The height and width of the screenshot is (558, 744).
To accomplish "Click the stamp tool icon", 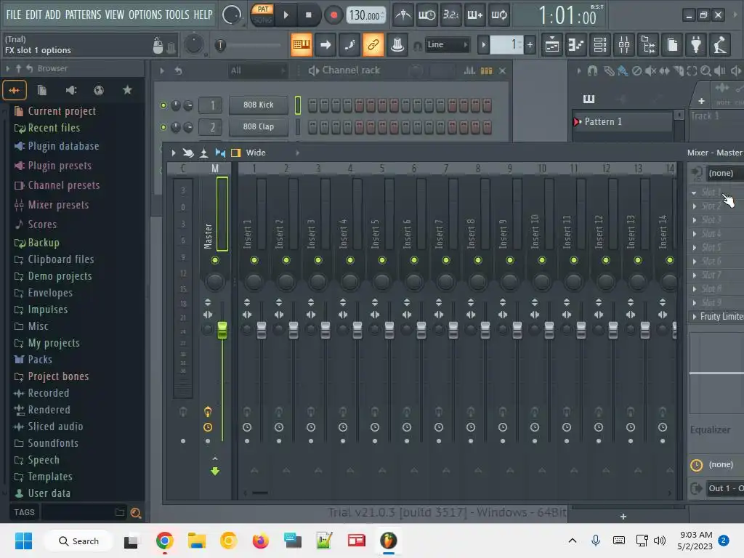I will 397,45.
